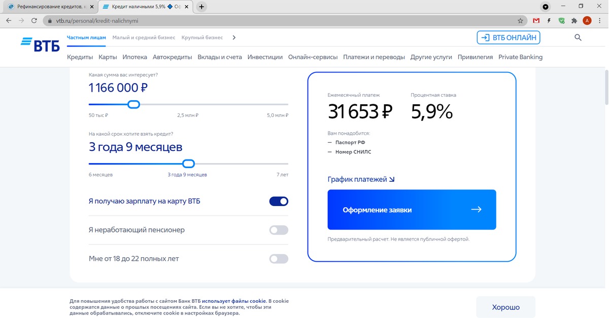609x318 pixels.
Task: Click 'Паспорт РФ' requirement text
Action: click(x=350, y=143)
